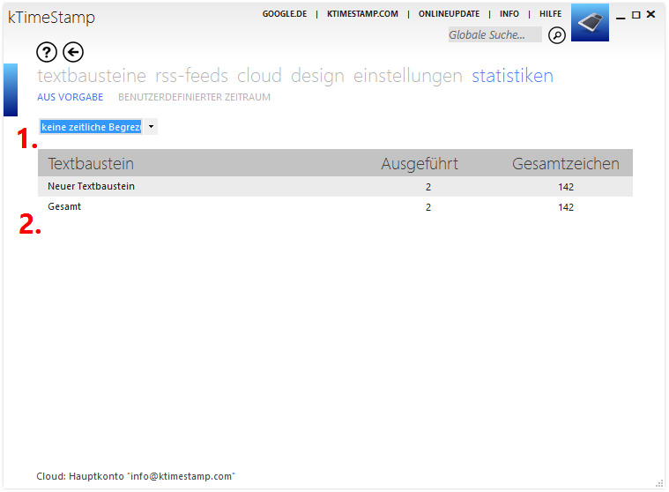669x492 pixels.
Task: Click Ausgeführt value 2 in Gesamt row
Action: coord(428,207)
